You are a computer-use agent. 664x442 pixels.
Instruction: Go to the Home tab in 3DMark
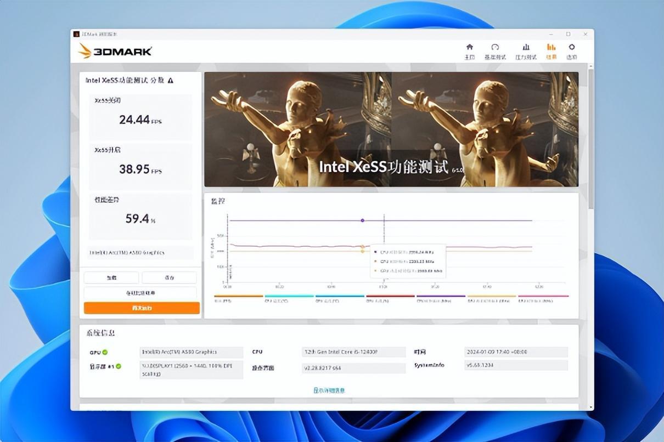(x=469, y=52)
